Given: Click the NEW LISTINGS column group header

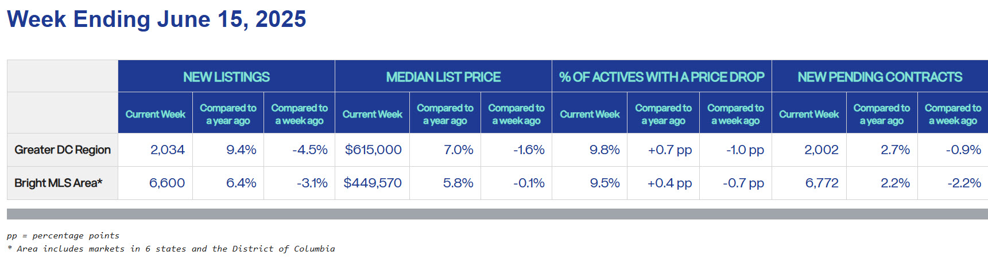Looking at the screenshot, I should [226, 77].
